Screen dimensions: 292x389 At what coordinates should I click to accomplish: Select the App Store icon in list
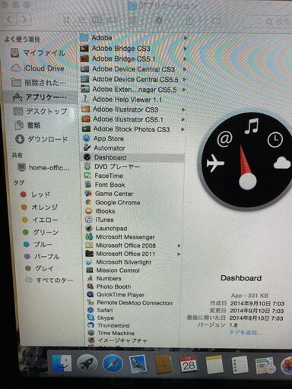[87, 138]
